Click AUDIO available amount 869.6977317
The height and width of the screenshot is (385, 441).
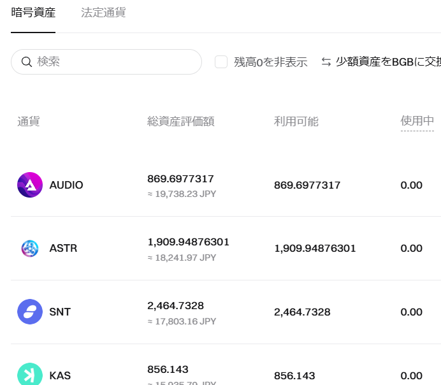point(307,185)
